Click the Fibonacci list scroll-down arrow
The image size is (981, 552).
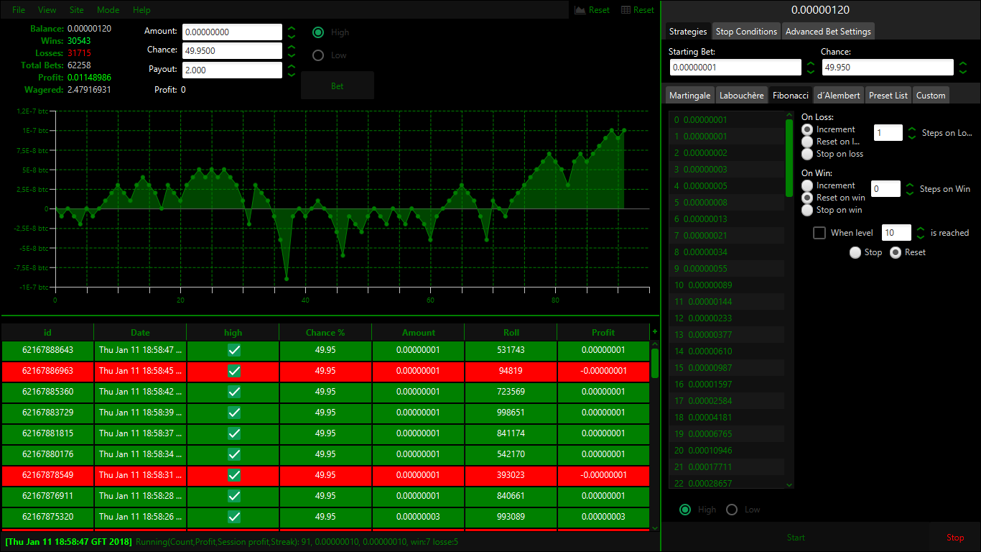click(789, 484)
